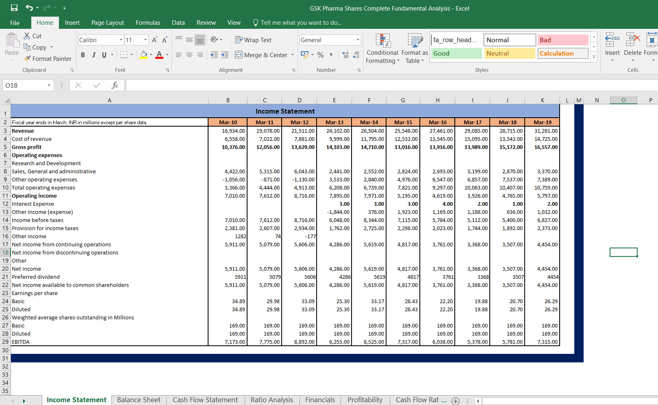Apply red font color
The height and width of the screenshot is (405, 658).
(159, 55)
